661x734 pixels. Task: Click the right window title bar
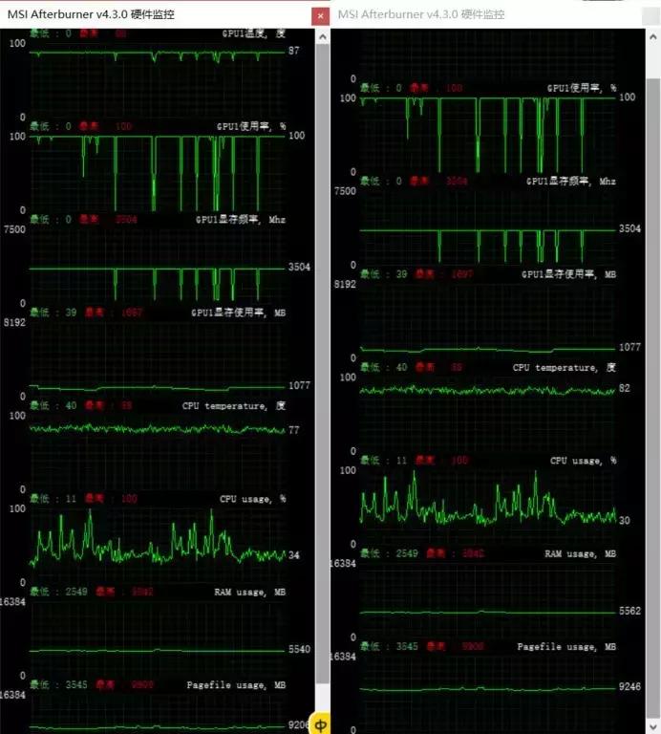(478, 14)
